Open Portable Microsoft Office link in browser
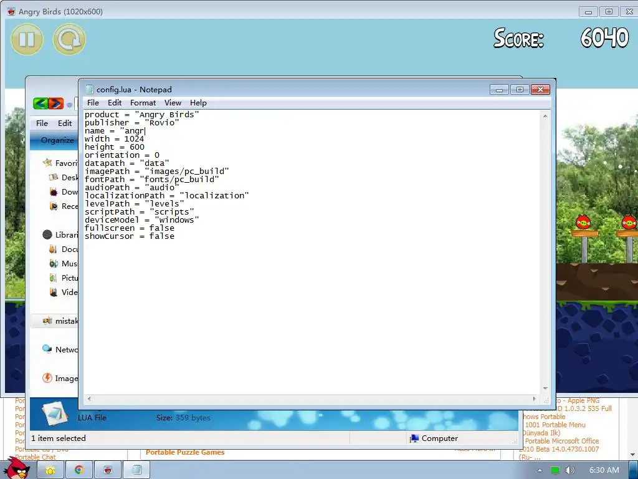The height and width of the screenshot is (479, 638). (561, 441)
